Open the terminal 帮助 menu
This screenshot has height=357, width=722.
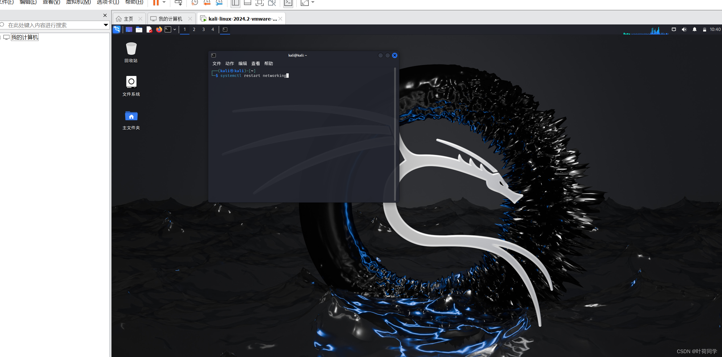269,64
